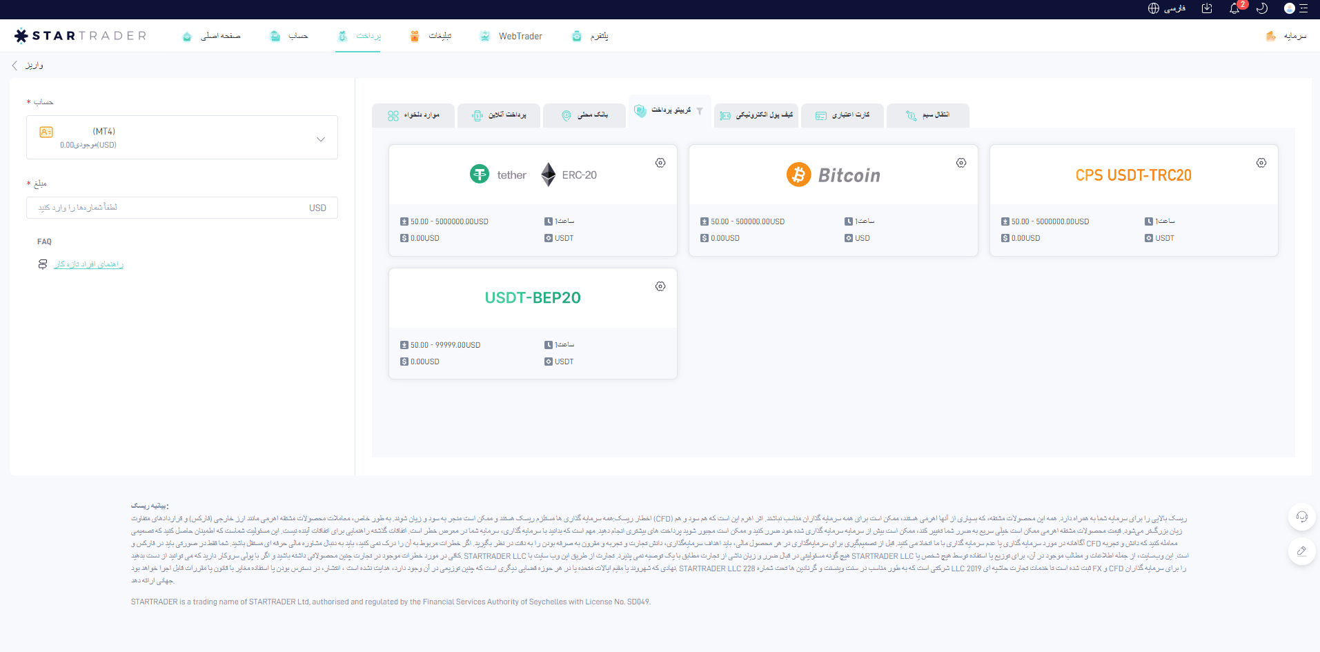Click the STARTRADER Ltd license text in footer

pyautogui.click(x=391, y=602)
